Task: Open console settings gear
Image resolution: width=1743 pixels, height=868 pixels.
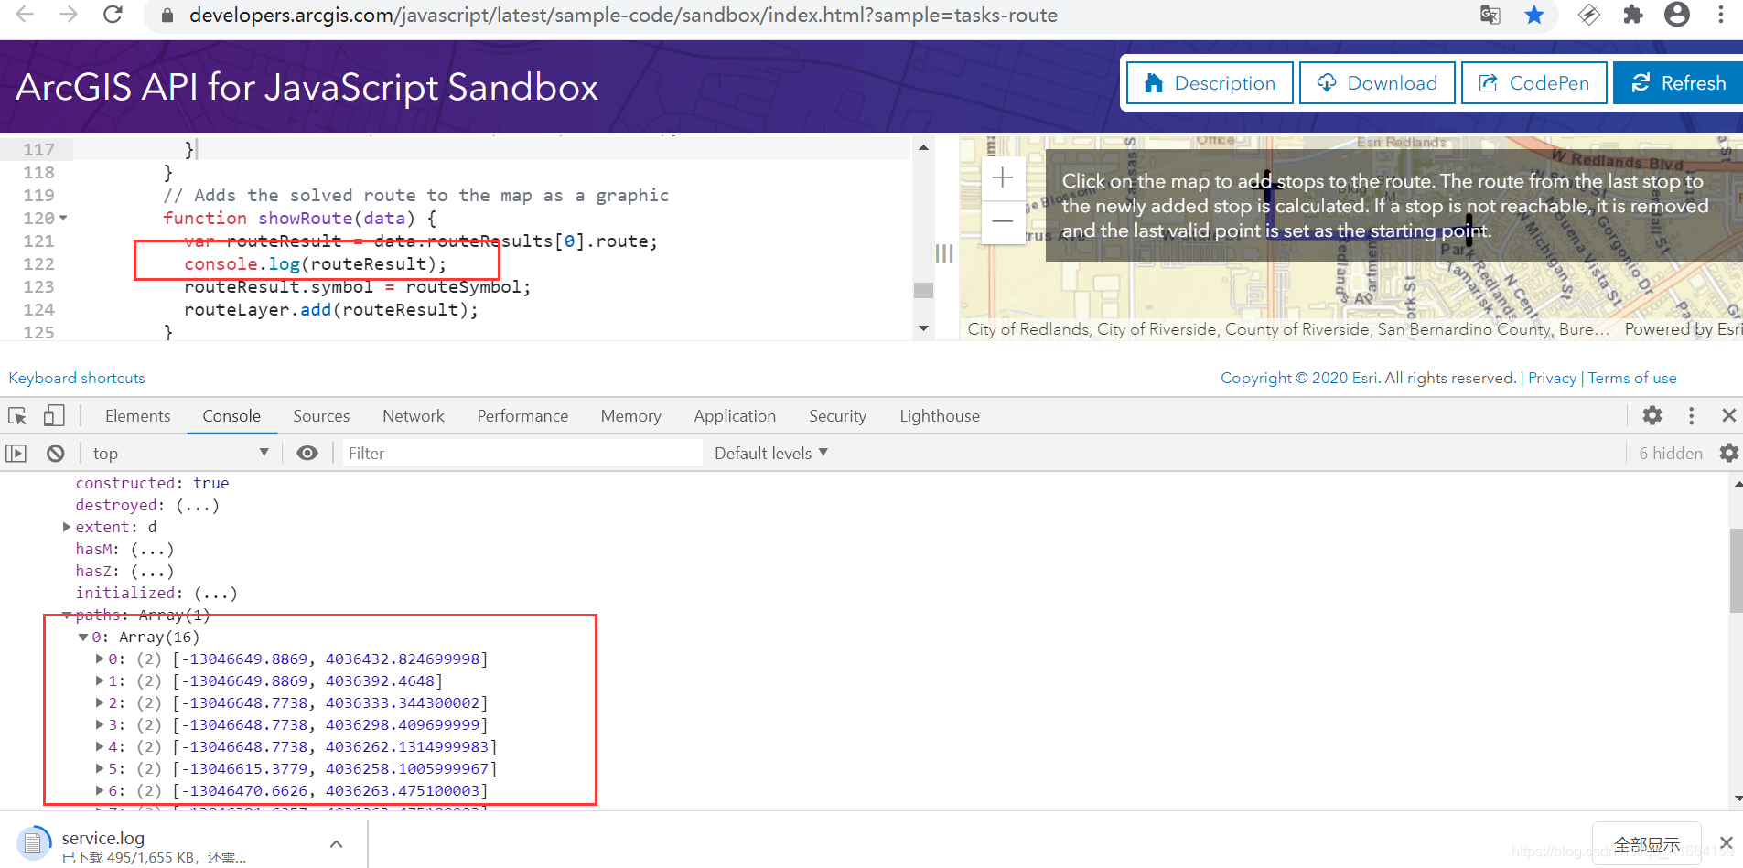Action: [1729, 454]
